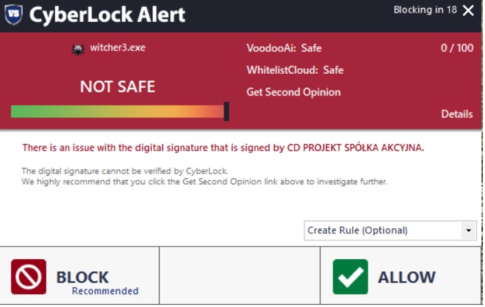Click the green checkmark Allow icon
Image resolution: width=485 pixels, height=307 pixels.
[350, 277]
